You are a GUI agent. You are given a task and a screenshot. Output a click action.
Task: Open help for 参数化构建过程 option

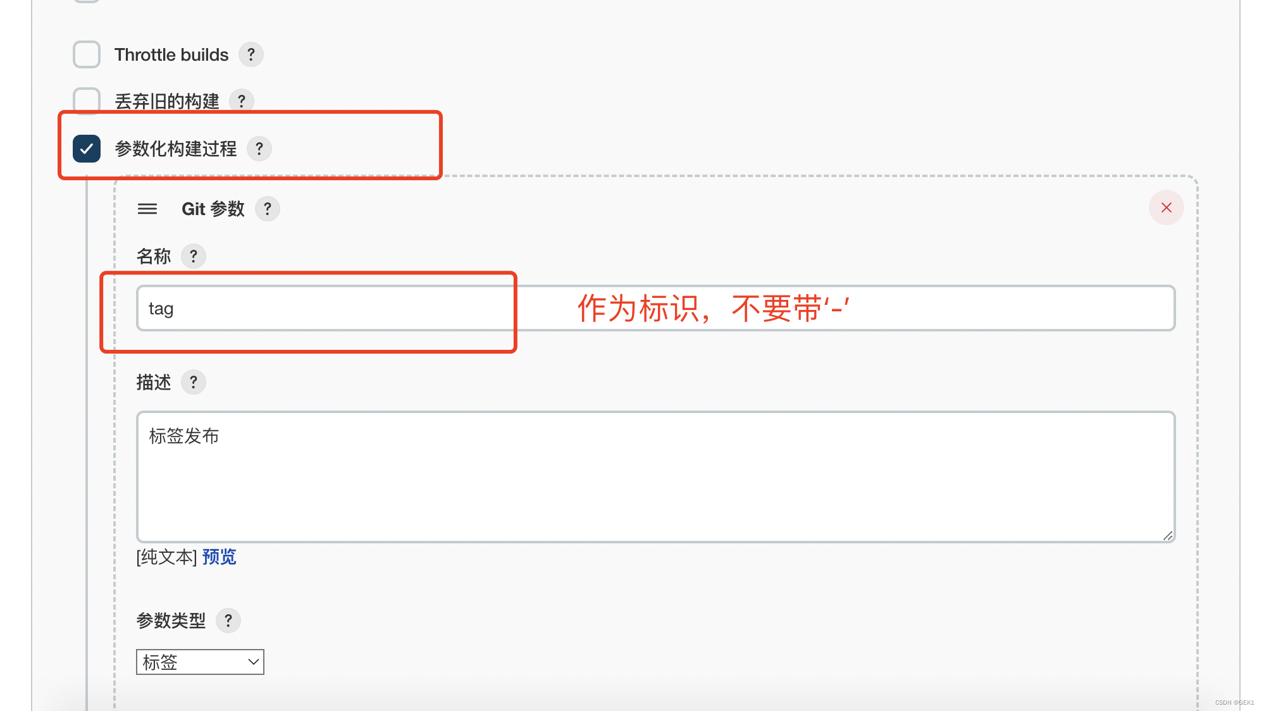point(259,149)
